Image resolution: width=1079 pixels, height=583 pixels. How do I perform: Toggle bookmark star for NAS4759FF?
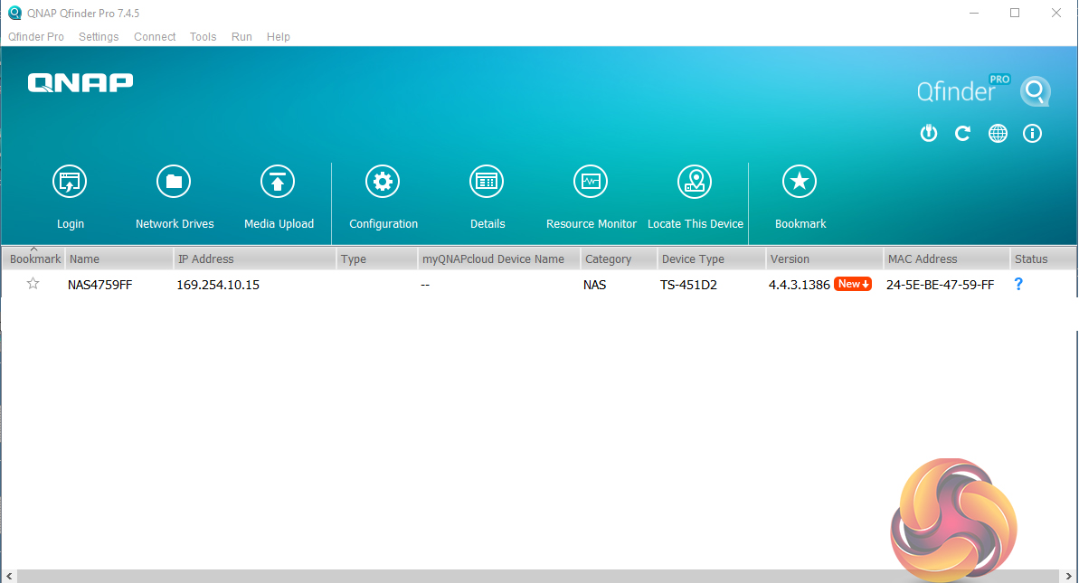(33, 284)
